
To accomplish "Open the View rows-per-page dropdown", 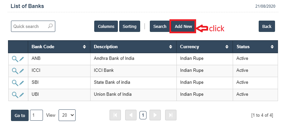I will tap(67, 115).
